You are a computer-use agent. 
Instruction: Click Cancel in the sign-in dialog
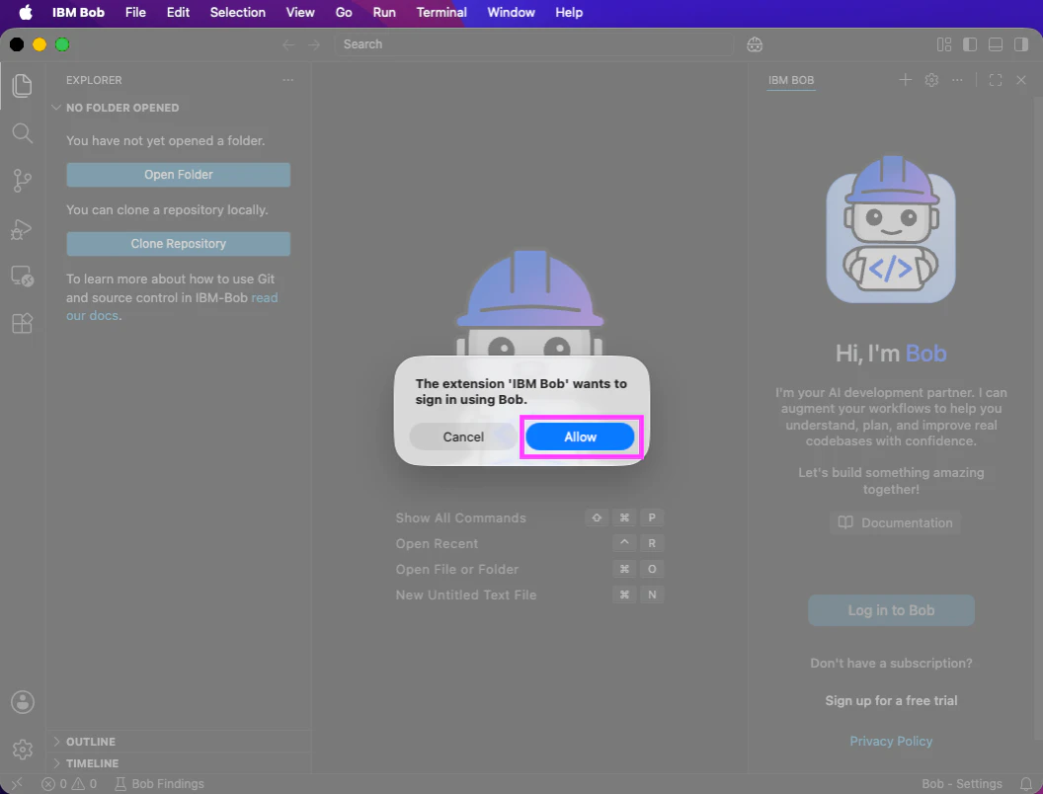(x=463, y=437)
